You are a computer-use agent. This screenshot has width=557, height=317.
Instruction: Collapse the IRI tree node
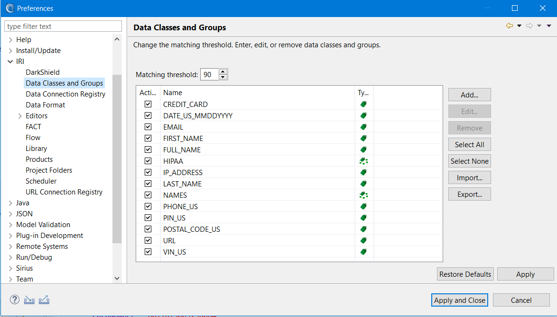click(x=10, y=62)
